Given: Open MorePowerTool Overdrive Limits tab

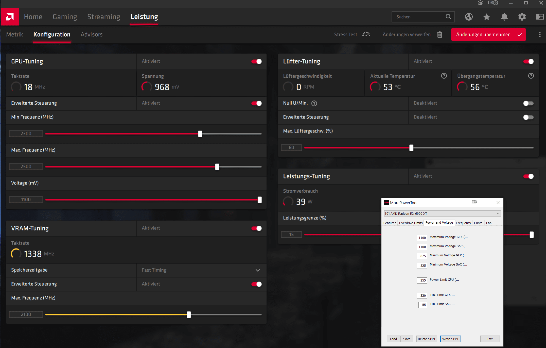Looking at the screenshot, I should coord(411,223).
